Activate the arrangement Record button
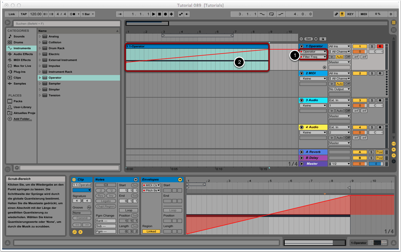The width and height of the screenshot is (401, 252). coord(165,14)
